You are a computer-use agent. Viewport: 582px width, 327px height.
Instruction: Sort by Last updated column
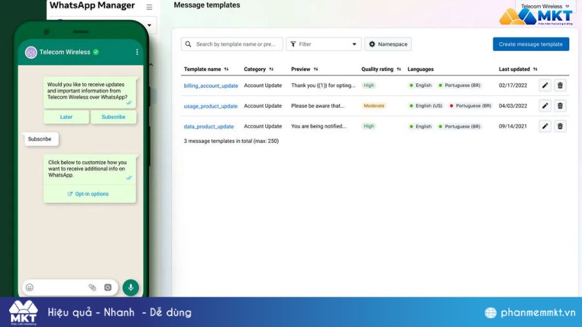[535, 69]
